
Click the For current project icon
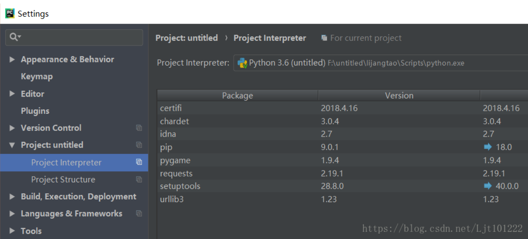(324, 38)
